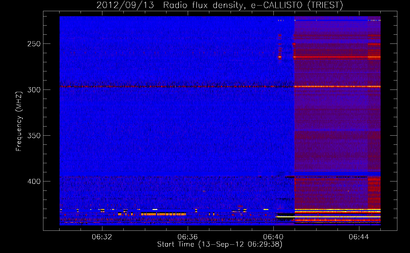Click the "Start Time (13-Sep-12 06:29:38)" label

coord(220,244)
